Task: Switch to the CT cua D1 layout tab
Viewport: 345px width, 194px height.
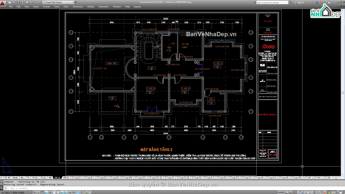Action: pos(76,178)
